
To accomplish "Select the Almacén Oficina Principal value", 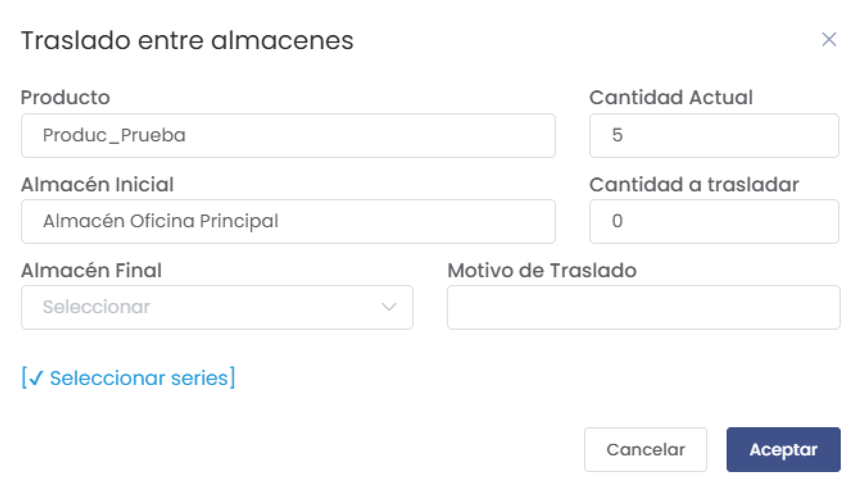I will [160, 221].
